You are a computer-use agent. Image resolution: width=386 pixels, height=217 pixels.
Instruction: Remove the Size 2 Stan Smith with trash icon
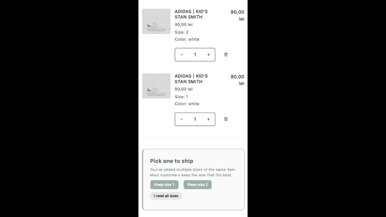pyautogui.click(x=226, y=54)
